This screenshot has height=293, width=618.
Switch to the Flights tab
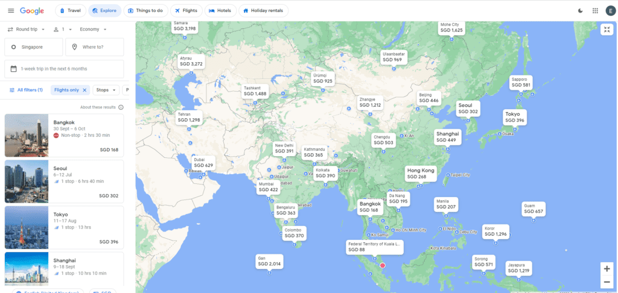click(186, 11)
